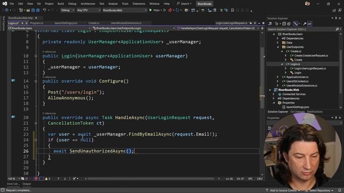344x193 pixels.
Task: Click the Restart circular arrow toolbar icon
Action: 177,10
